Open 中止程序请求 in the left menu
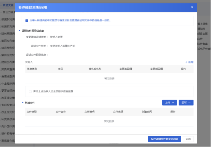The width and height of the screenshot is (211, 147). 8,84
